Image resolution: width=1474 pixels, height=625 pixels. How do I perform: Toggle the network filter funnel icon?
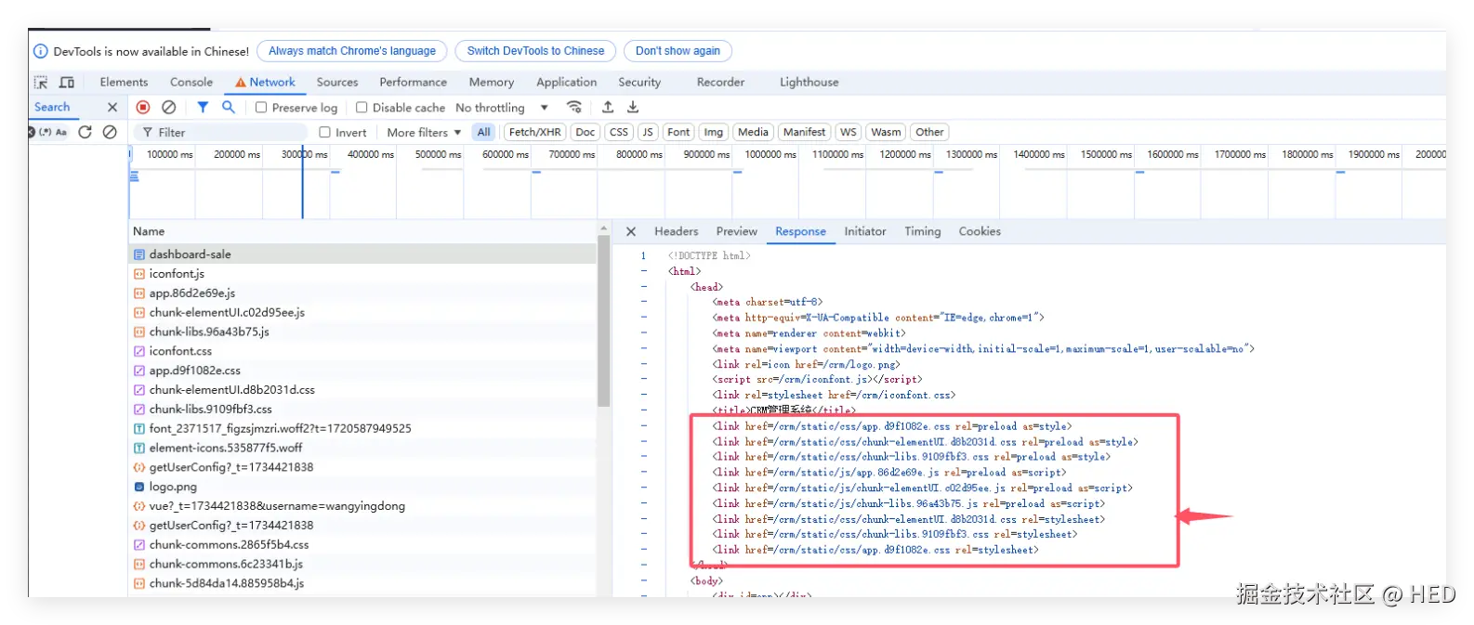203,108
